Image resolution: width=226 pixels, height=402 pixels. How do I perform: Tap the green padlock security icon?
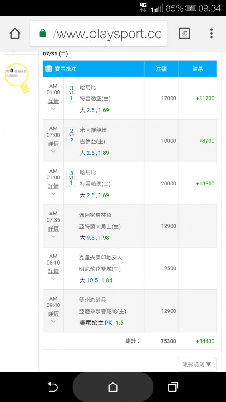[x=43, y=33]
